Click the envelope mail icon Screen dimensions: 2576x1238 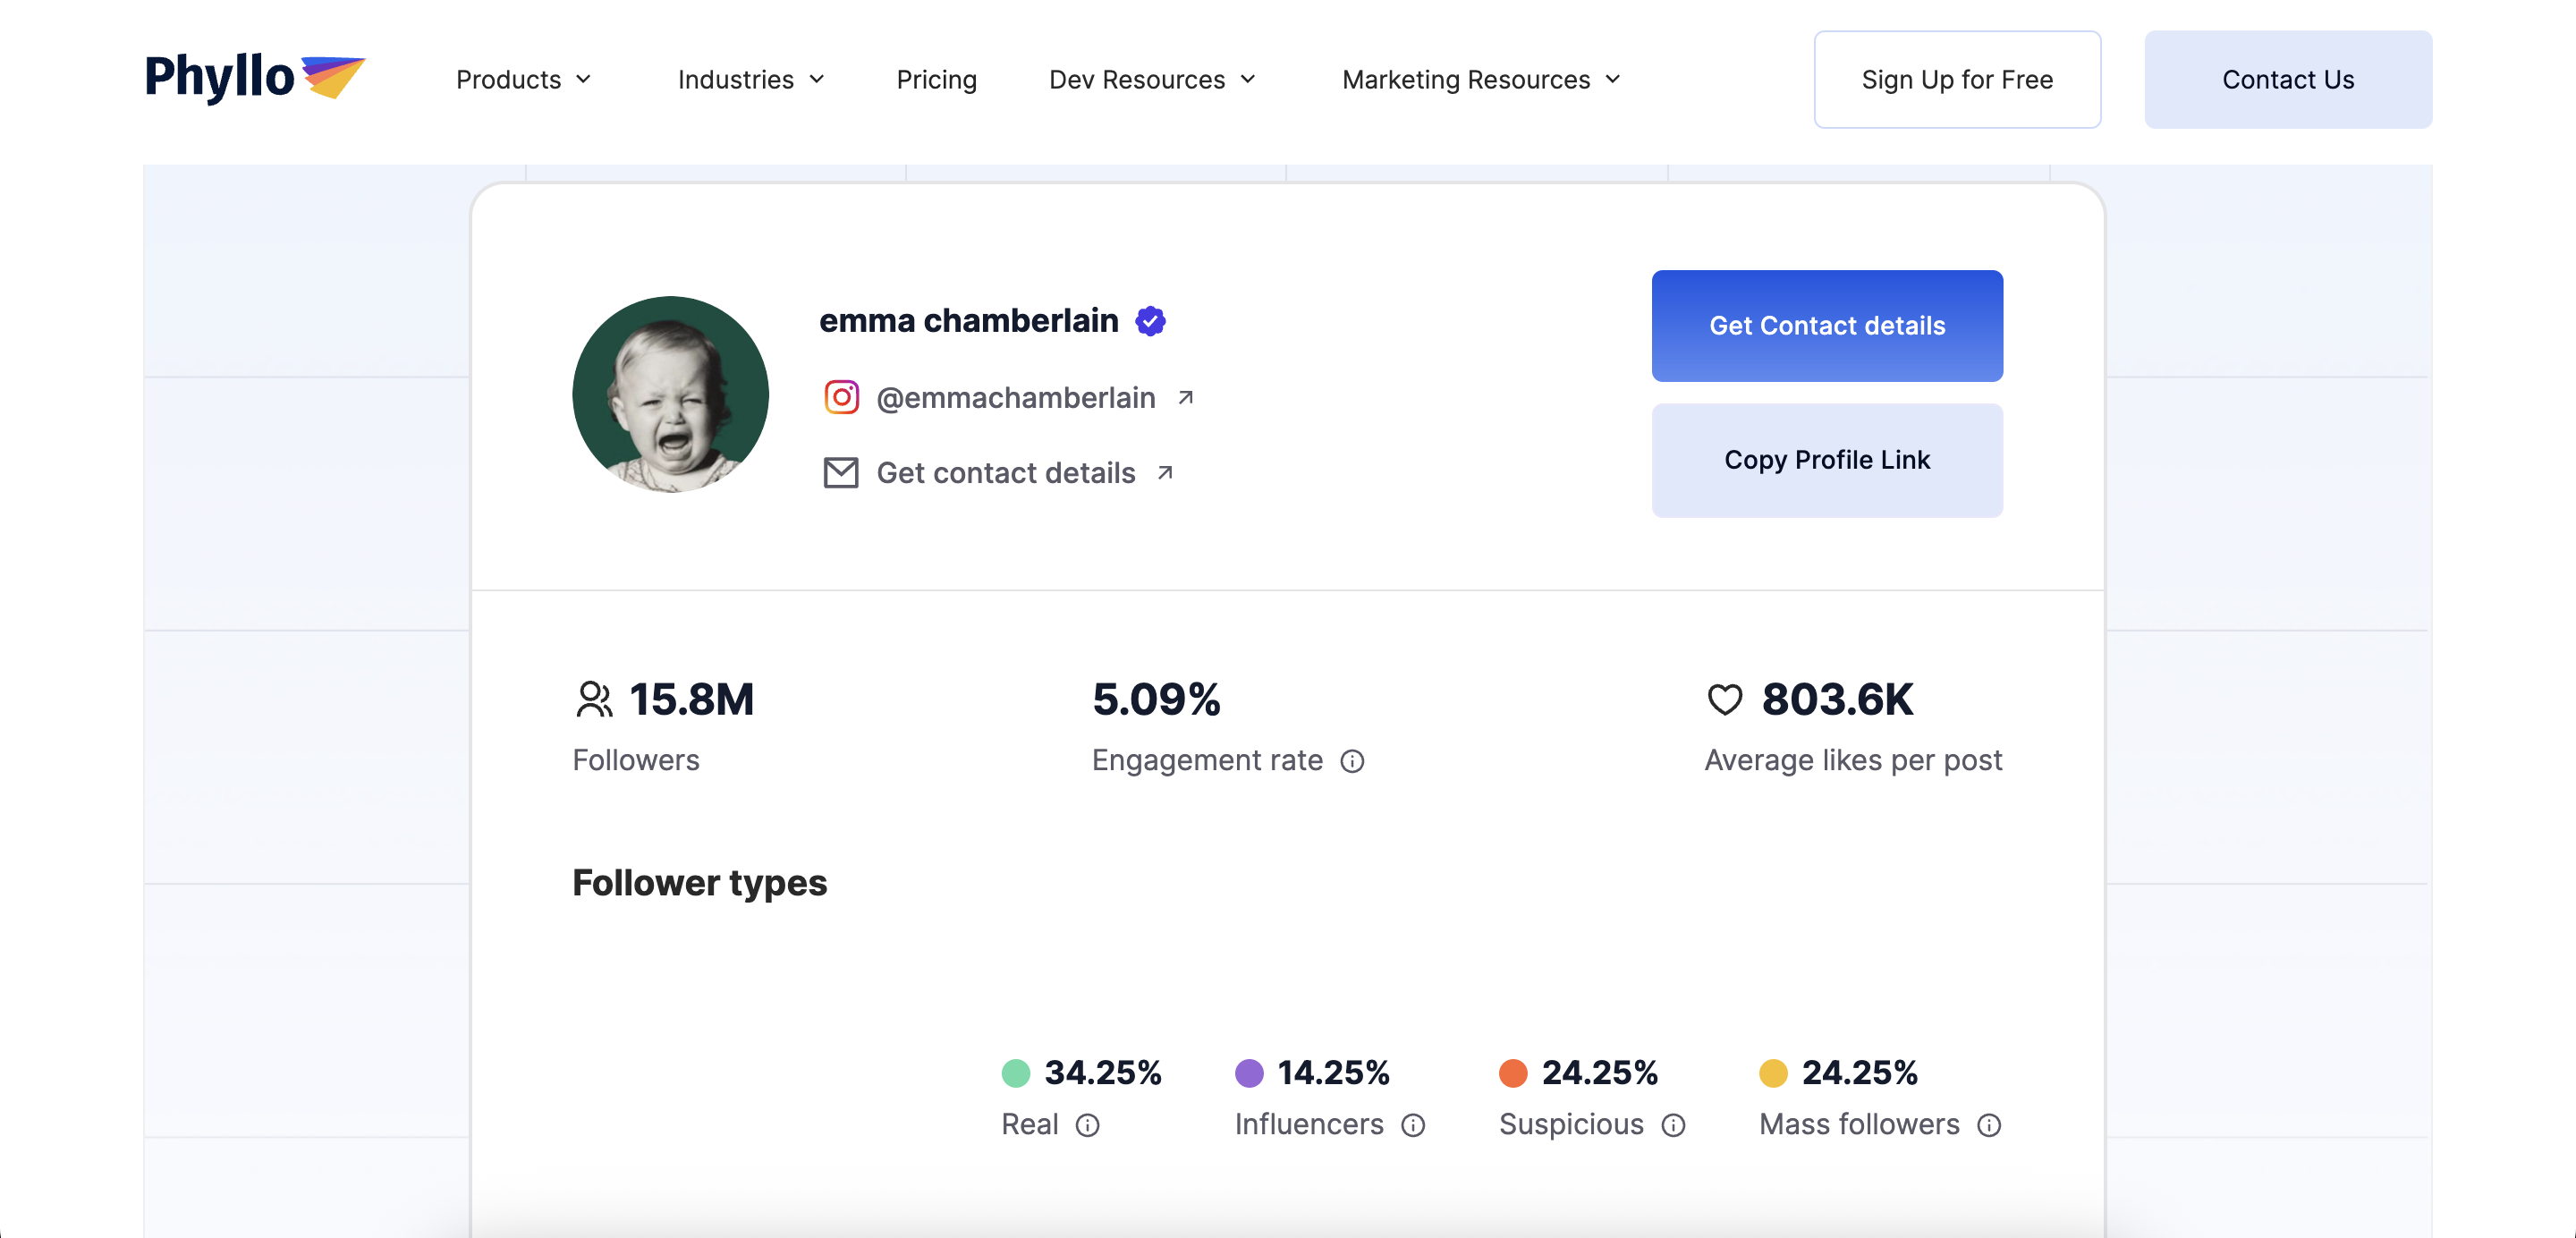pyautogui.click(x=840, y=473)
